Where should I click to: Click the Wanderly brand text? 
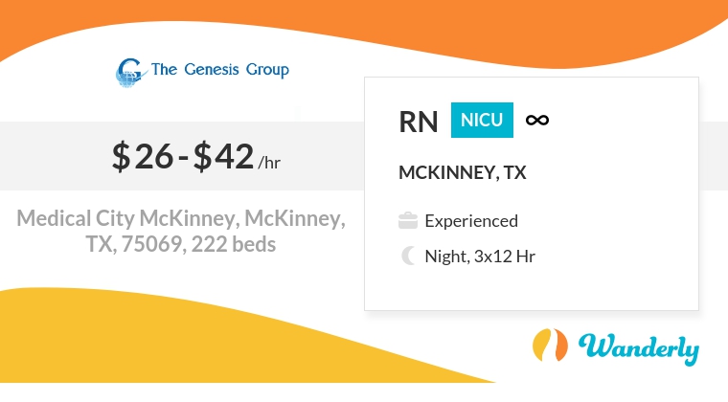(637, 347)
